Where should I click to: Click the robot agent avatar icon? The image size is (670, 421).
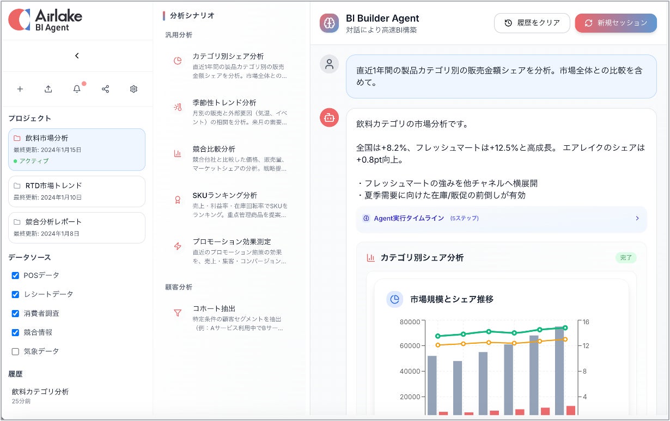point(329,117)
